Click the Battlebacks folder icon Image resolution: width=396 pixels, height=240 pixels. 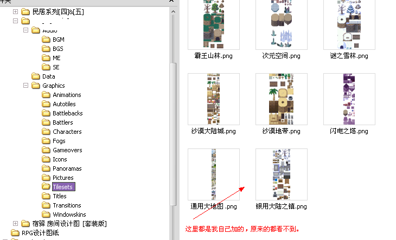(46, 113)
